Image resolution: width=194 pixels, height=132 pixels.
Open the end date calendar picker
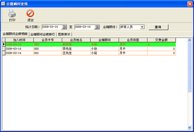tap(97, 27)
